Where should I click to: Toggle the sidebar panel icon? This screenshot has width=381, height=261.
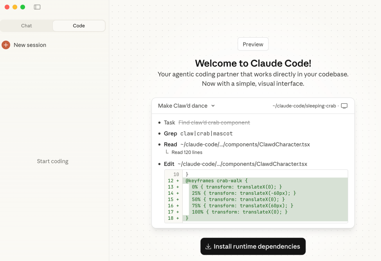click(x=37, y=7)
